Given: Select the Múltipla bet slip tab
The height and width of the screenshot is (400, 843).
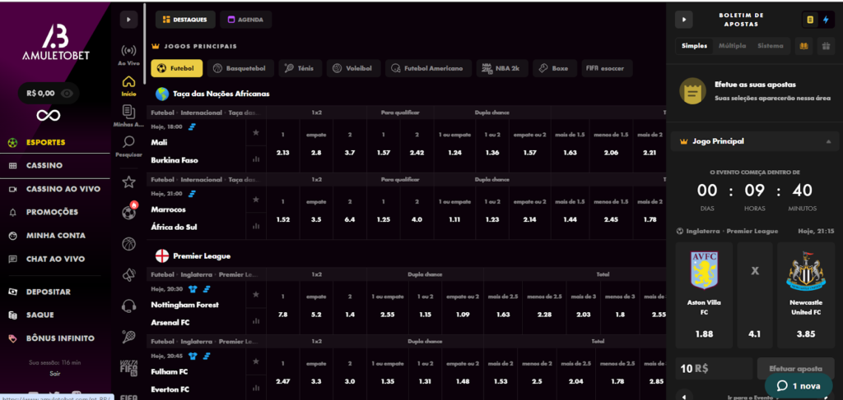Looking at the screenshot, I should pos(732,46).
